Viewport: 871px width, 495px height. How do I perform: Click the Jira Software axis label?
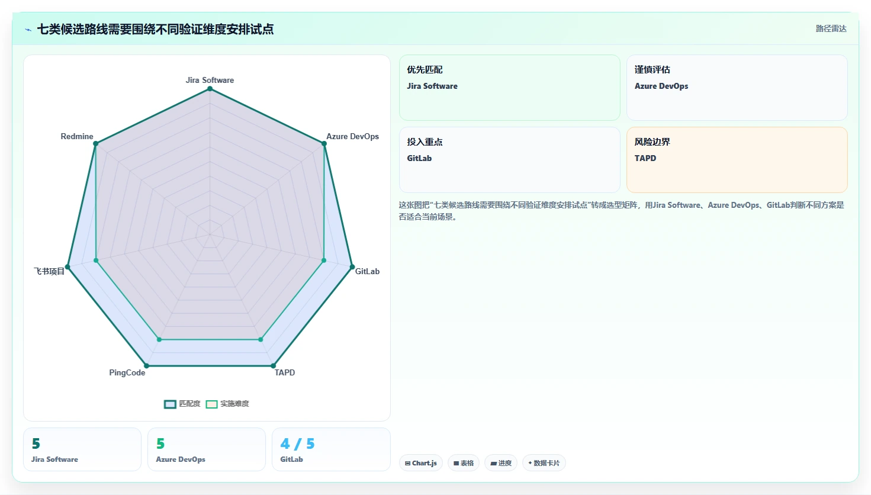point(210,80)
